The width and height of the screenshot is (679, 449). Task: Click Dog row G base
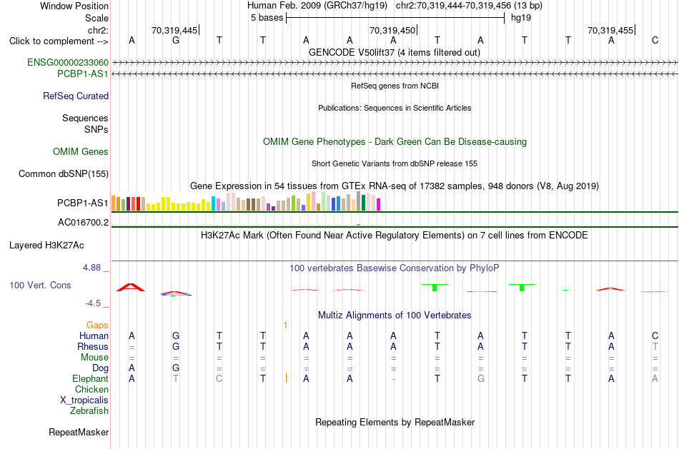tap(175, 368)
